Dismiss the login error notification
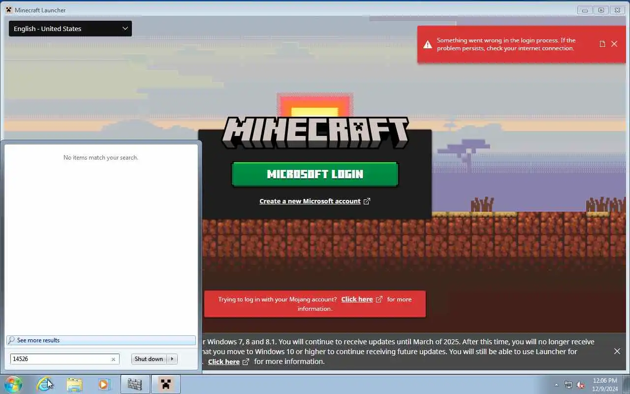This screenshot has width=630, height=394. [x=614, y=44]
